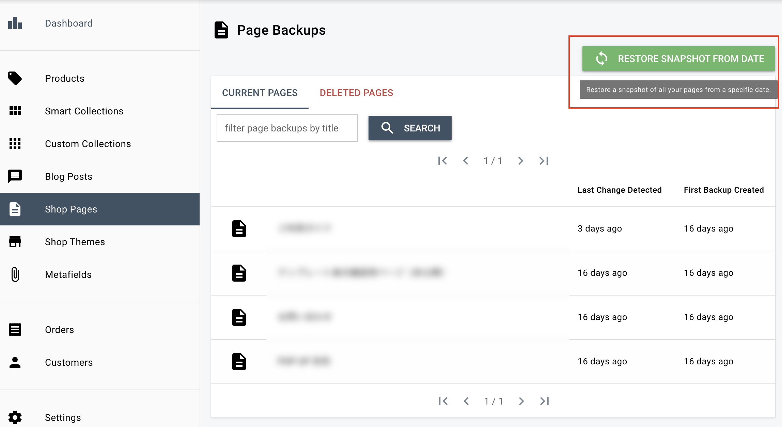Switch to the Deleted Pages tab
Viewport: 782px width, 427px height.
click(357, 93)
